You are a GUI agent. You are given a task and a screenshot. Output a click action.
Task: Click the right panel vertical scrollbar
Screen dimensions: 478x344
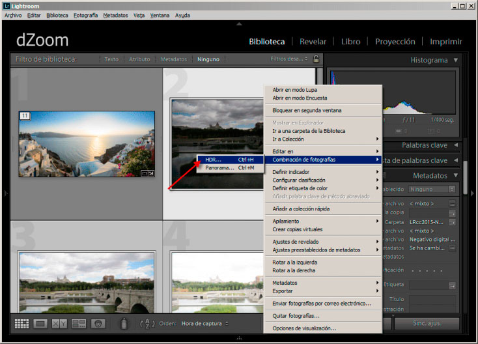tap(465, 177)
